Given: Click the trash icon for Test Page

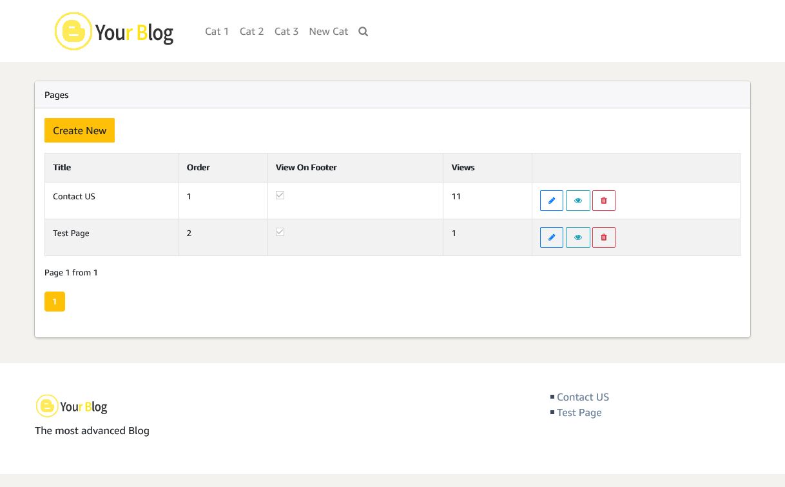Looking at the screenshot, I should tap(604, 237).
